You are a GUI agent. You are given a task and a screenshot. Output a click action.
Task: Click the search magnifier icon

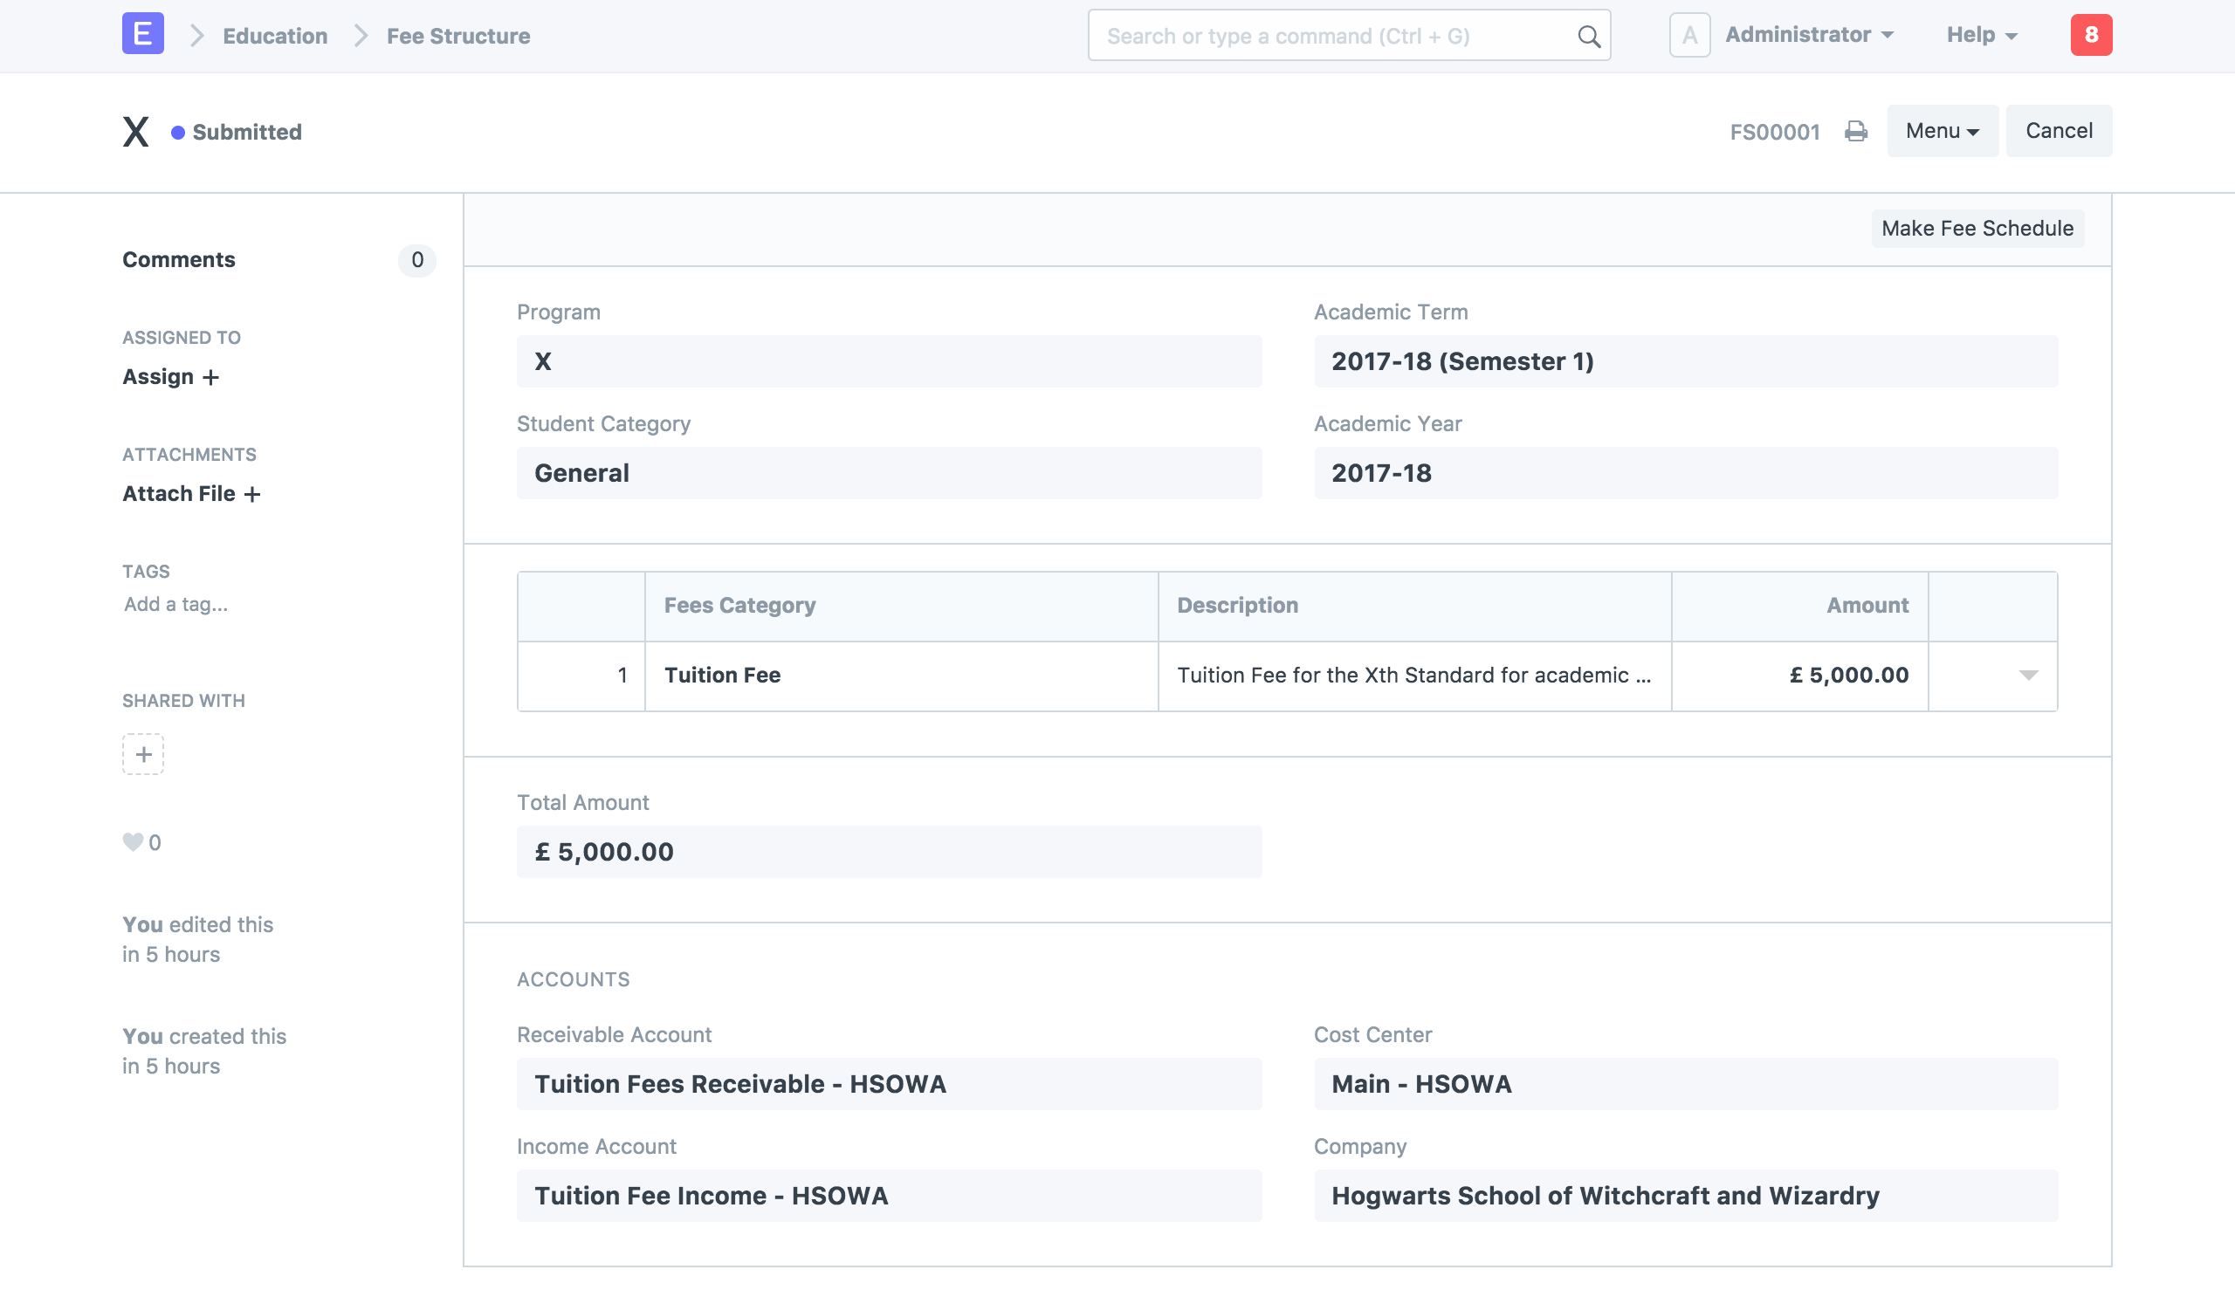[1588, 37]
